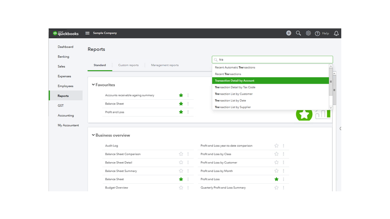Switch to the Custom reports tab
The height and width of the screenshot is (219, 390).
pyautogui.click(x=128, y=65)
